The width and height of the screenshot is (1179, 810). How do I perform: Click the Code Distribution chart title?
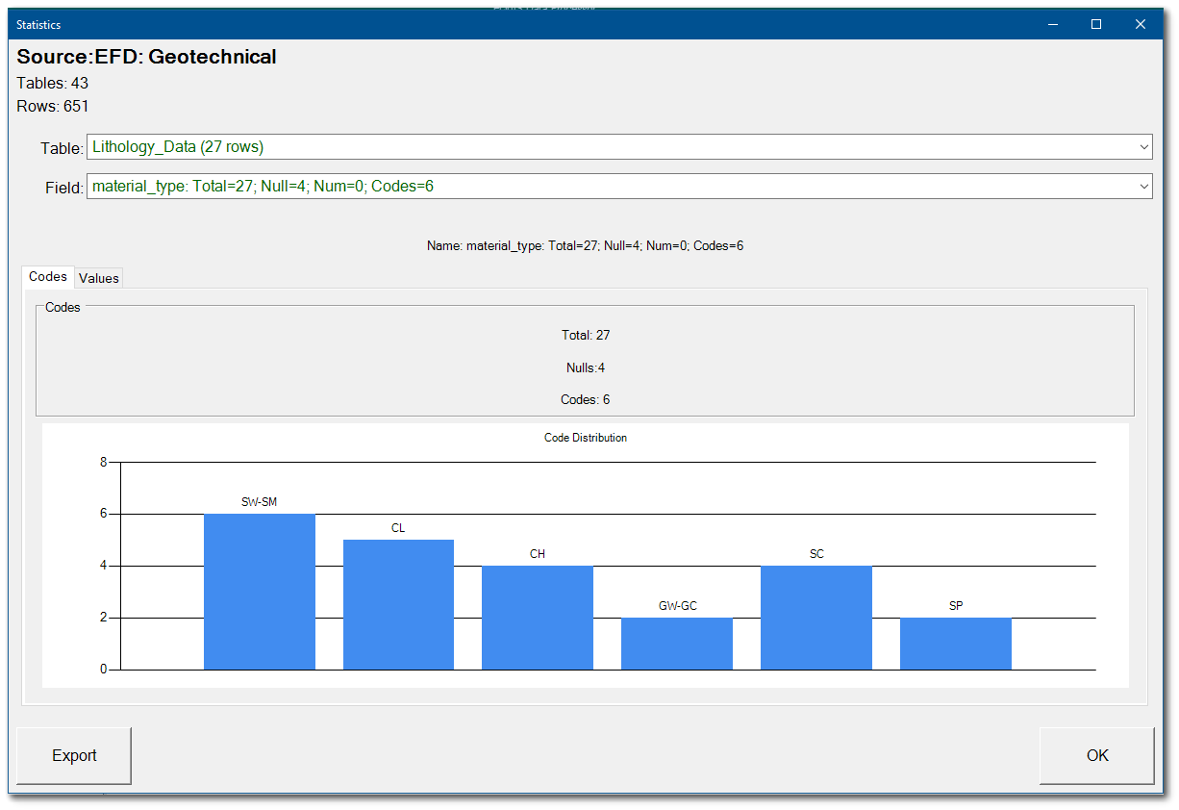point(585,437)
